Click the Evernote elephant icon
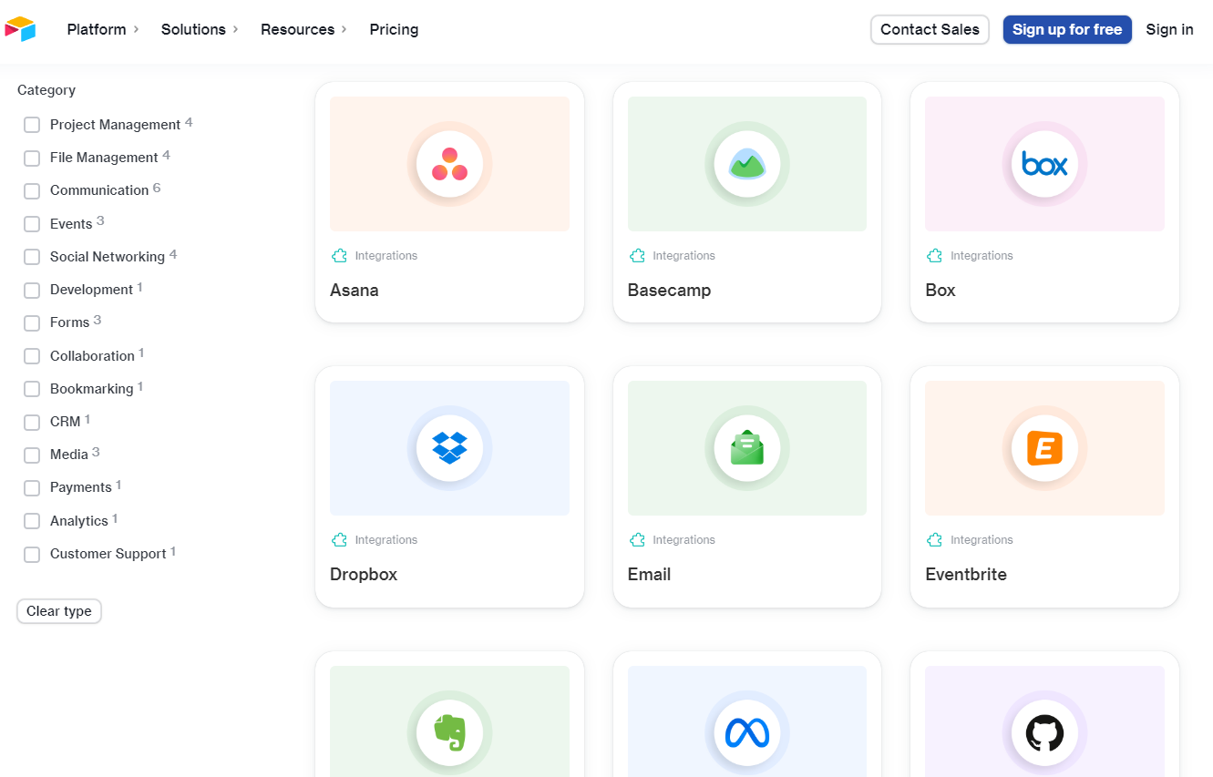Viewport: 1213px width, 777px height. (449, 732)
